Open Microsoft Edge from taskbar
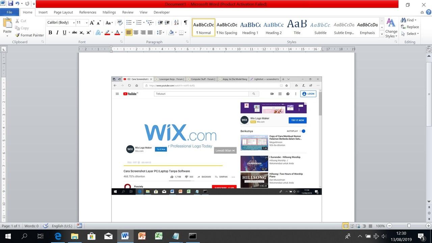This screenshot has width=432, height=243. pos(58,236)
